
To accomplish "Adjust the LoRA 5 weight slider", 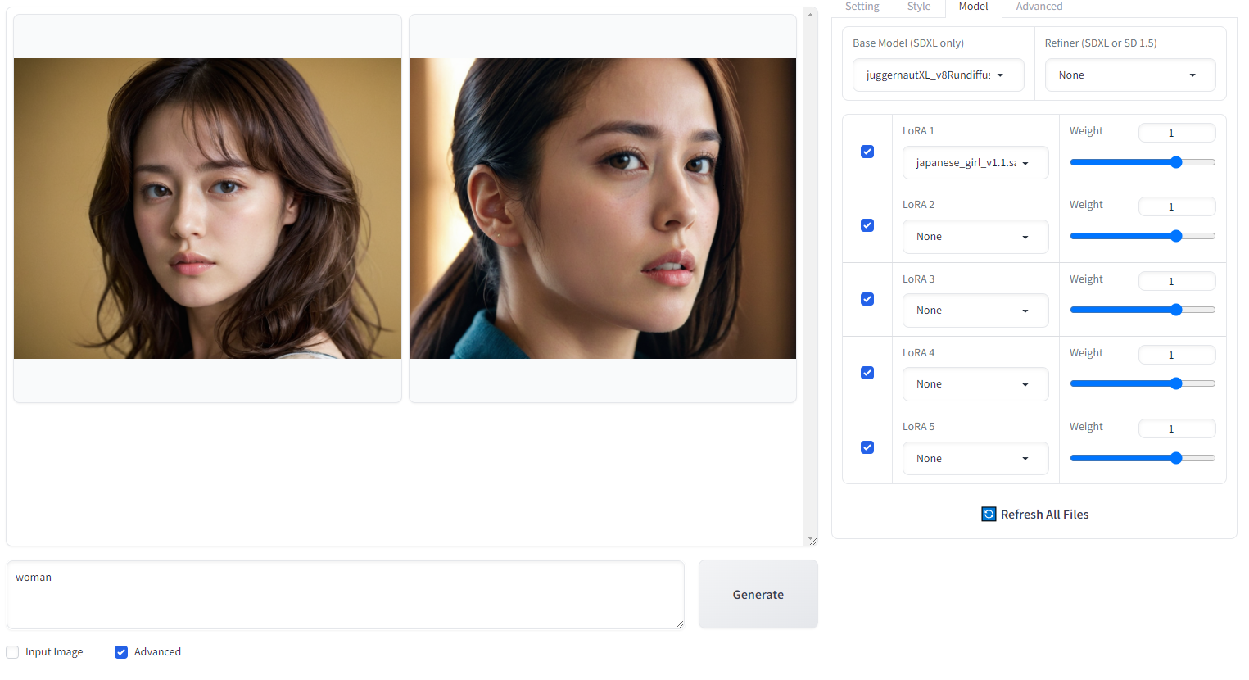I will tap(1143, 458).
